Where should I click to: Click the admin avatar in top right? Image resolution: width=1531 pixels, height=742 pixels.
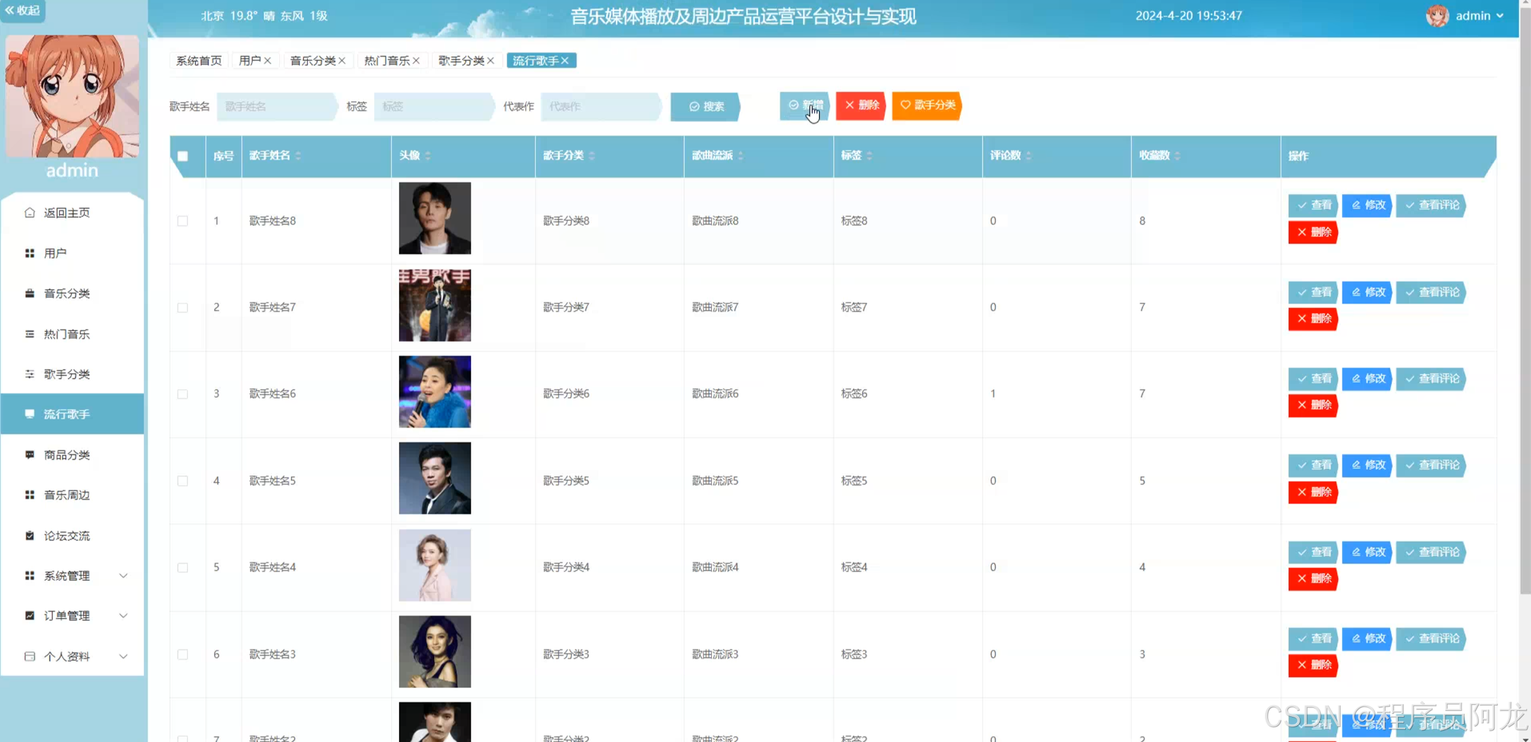(1436, 16)
